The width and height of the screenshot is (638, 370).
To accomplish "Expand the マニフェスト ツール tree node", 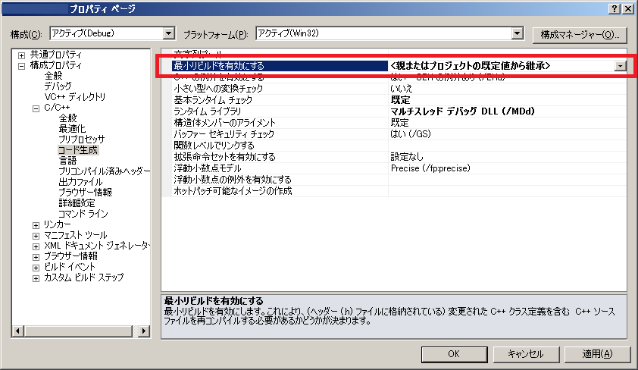I will point(36,236).
